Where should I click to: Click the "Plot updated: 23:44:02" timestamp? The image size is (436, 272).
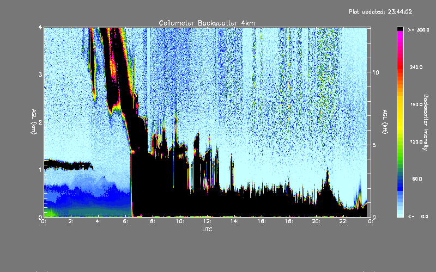(x=380, y=11)
